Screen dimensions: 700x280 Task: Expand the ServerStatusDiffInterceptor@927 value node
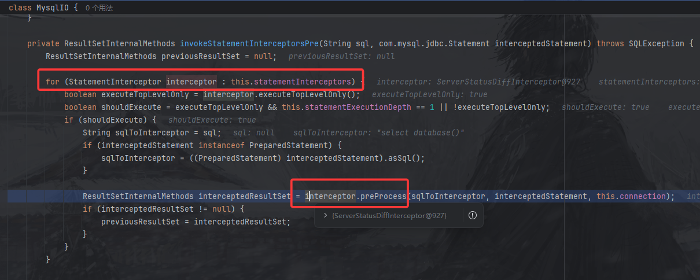(325, 215)
